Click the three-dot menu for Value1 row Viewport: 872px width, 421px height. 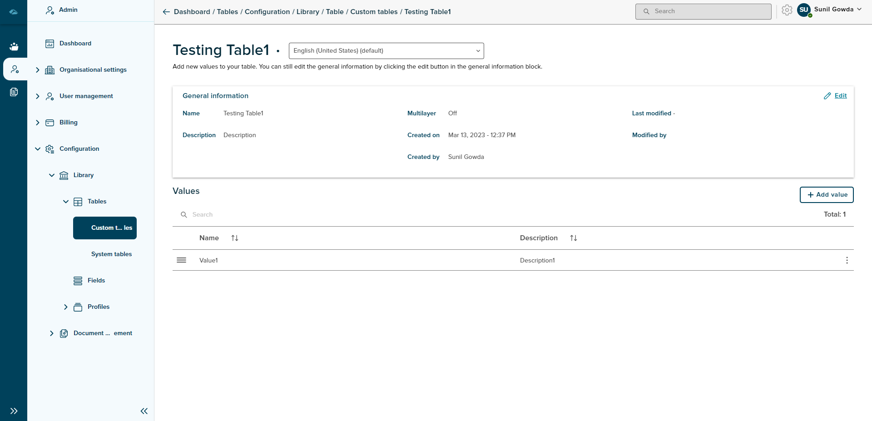[847, 260]
